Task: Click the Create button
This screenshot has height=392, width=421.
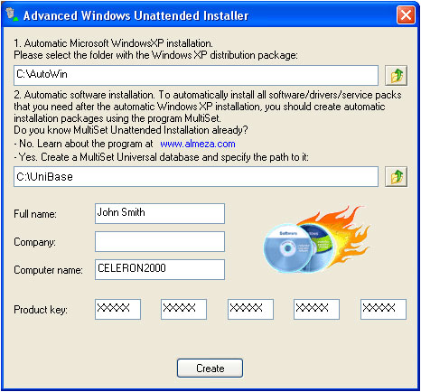Action: click(210, 368)
